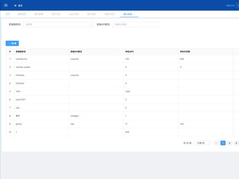The height and width of the screenshot is (179, 239).
Task: Go to 首页 in the blue header
Action: point(19,6)
